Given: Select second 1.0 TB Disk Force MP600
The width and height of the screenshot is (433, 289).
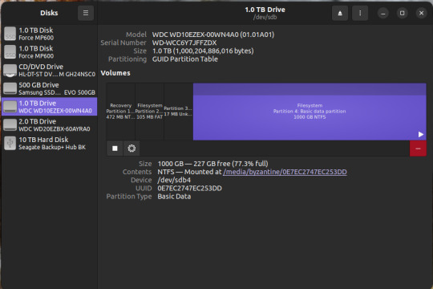Looking at the screenshot, I should 50,51.
